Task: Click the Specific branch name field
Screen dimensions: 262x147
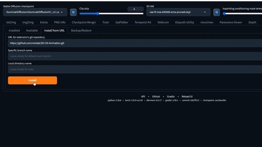Action: point(135,56)
